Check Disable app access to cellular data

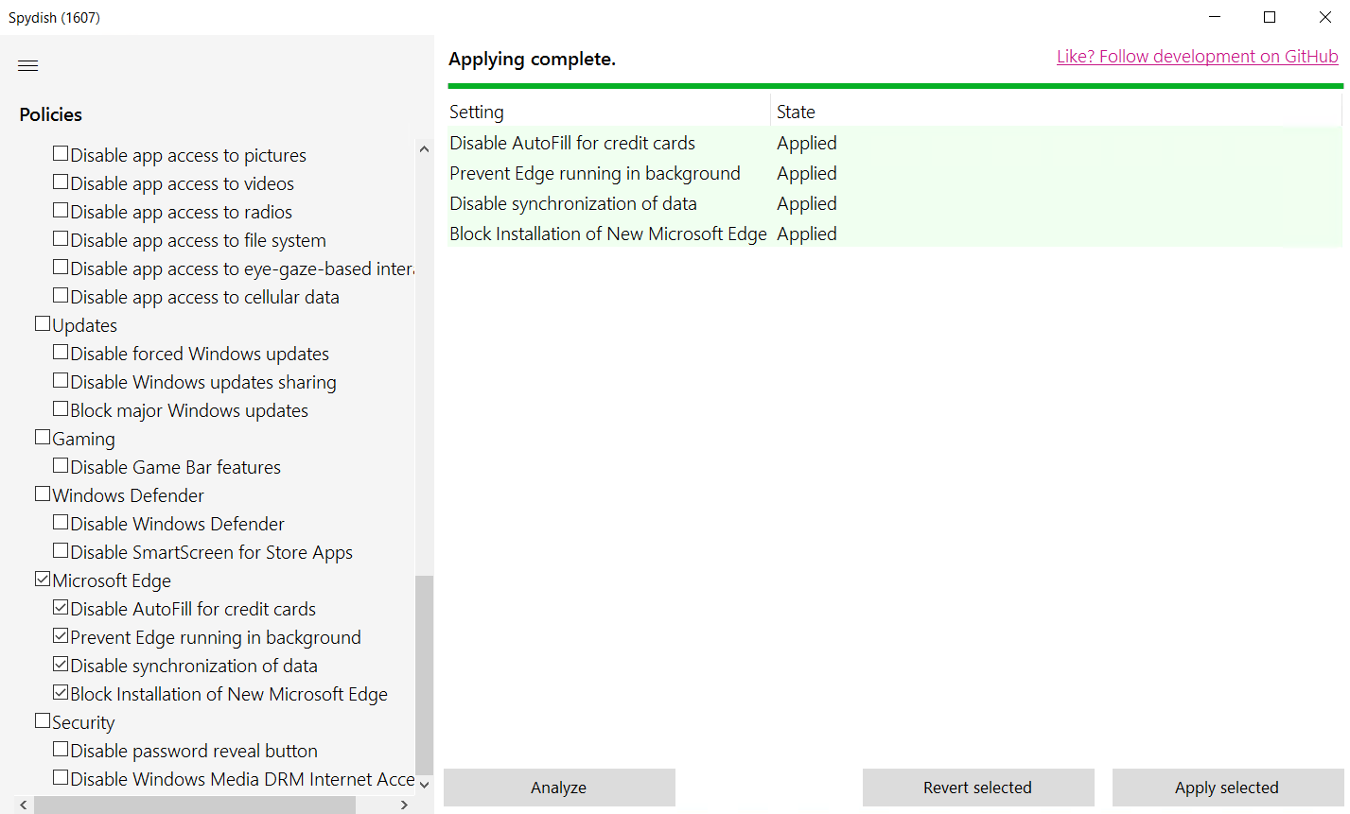coord(61,295)
